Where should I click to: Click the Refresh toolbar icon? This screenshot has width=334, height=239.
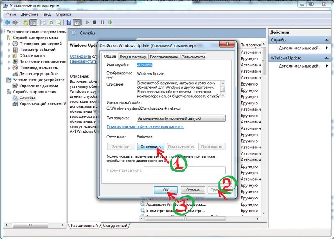click(51, 23)
